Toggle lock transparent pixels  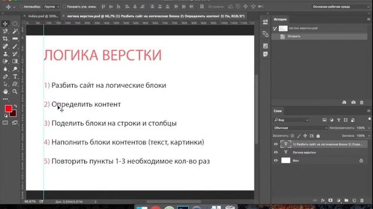(x=293, y=136)
